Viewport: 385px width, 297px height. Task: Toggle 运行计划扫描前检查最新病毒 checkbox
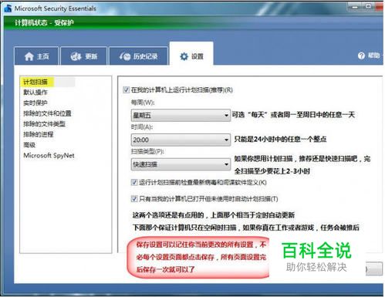(134, 182)
